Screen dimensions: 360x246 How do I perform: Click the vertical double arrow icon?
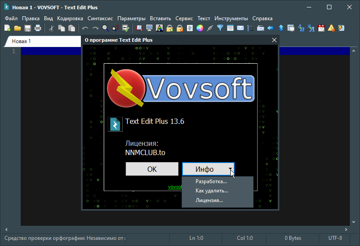tap(281, 28)
